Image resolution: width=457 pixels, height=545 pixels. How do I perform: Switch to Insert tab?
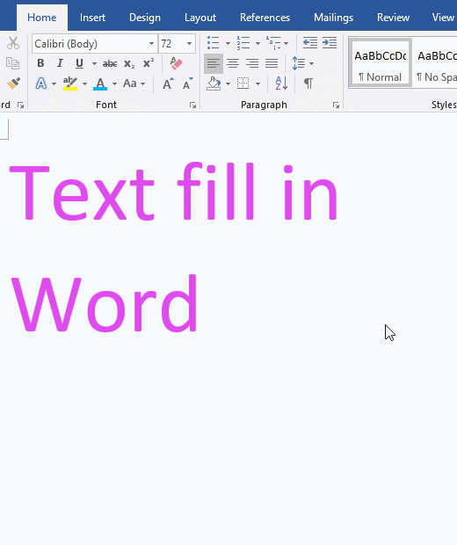pyautogui.click(x=92, y=18)
